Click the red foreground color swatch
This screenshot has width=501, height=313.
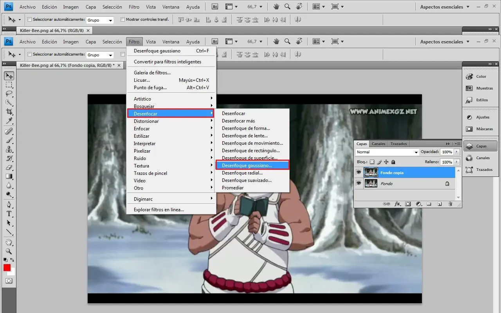[7, 268]
